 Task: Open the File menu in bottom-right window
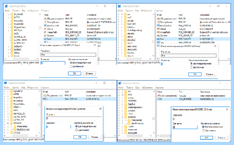pos(121,88)
